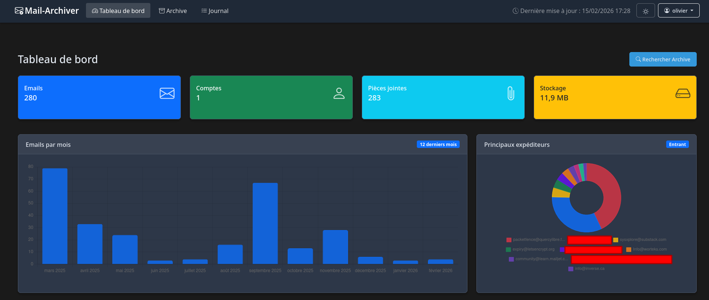Toggle the packetfence@quercylibre legend red swatch
Image resolution: width=709 pixels, height=300 pixels.
point(509,240)
